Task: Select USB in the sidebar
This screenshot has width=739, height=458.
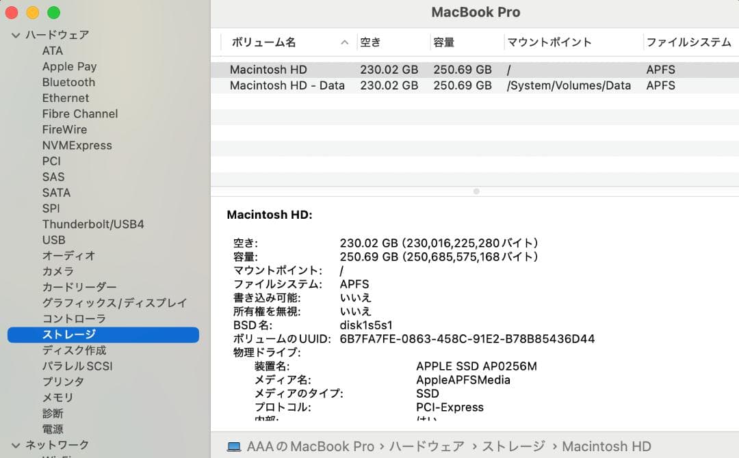Action: point(54,240)
